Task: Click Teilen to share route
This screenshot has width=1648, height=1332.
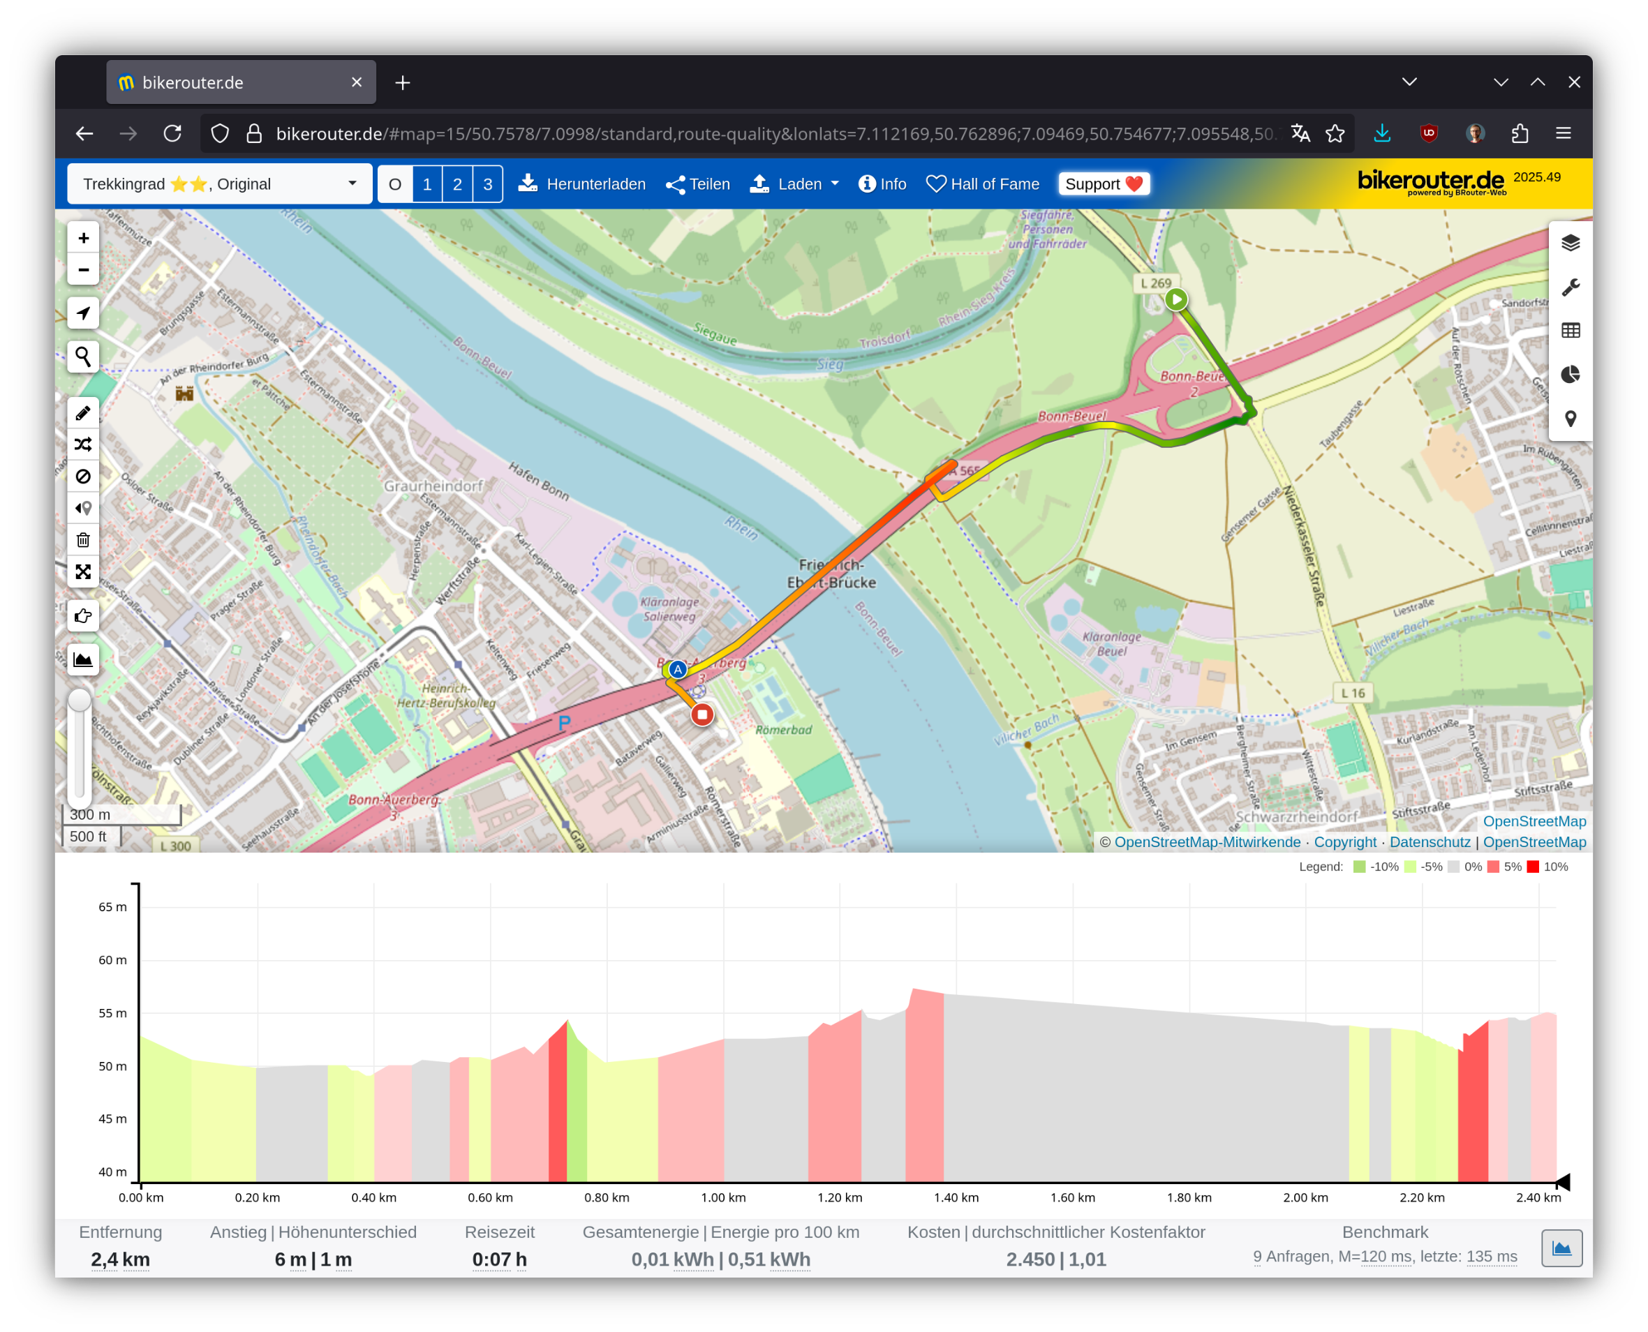Action: tap(698, 184)
